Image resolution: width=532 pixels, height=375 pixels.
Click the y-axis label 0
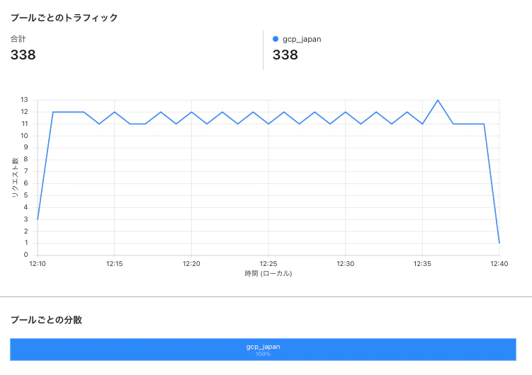[26, 255]
